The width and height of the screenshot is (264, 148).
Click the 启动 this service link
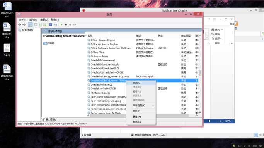coord(45,43)
